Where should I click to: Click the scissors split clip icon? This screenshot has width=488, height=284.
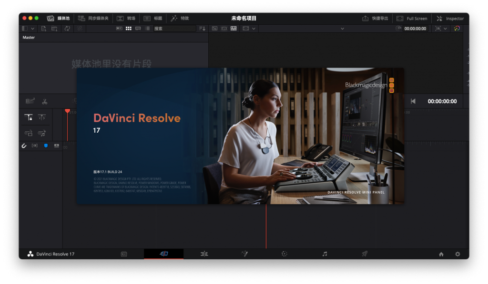[x=45, y=101]
